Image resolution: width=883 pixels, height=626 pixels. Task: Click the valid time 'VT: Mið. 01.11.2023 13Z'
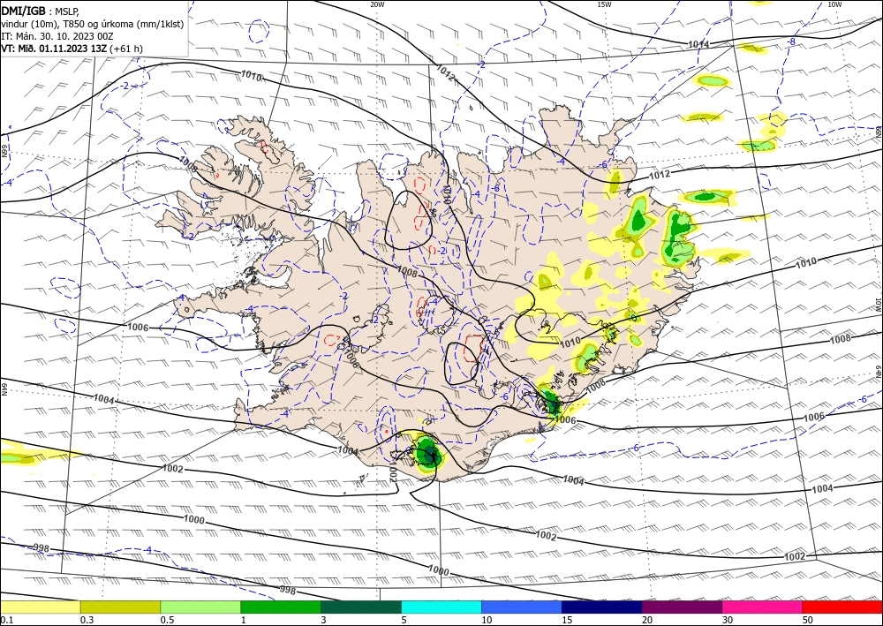click(55, 49)
